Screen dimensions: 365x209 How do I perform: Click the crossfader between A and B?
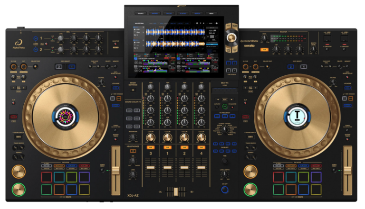176,192
